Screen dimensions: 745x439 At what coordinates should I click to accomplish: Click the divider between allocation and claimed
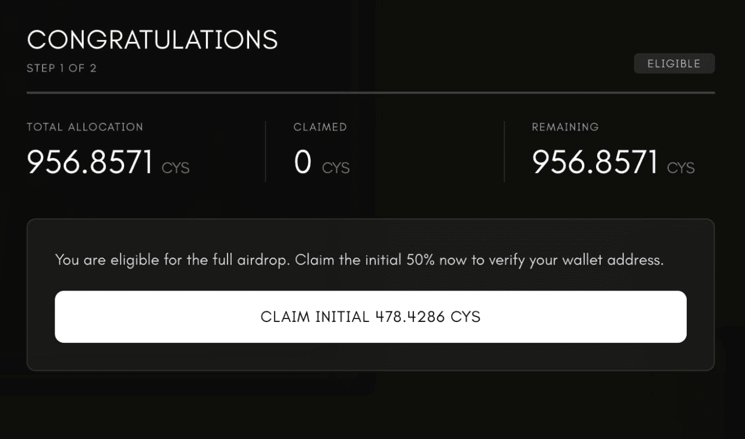pos(265,151)
